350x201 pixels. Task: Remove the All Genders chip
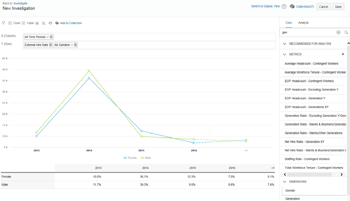75,45
